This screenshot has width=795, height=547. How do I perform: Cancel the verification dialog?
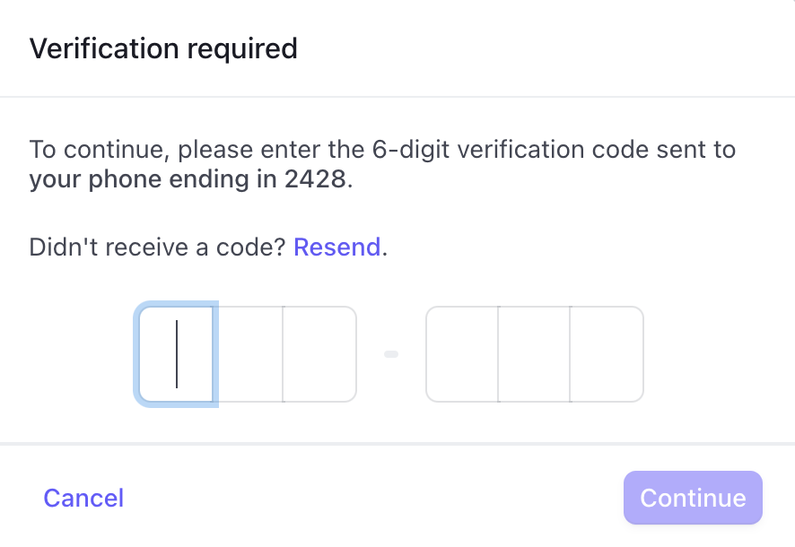coord(83,498)
